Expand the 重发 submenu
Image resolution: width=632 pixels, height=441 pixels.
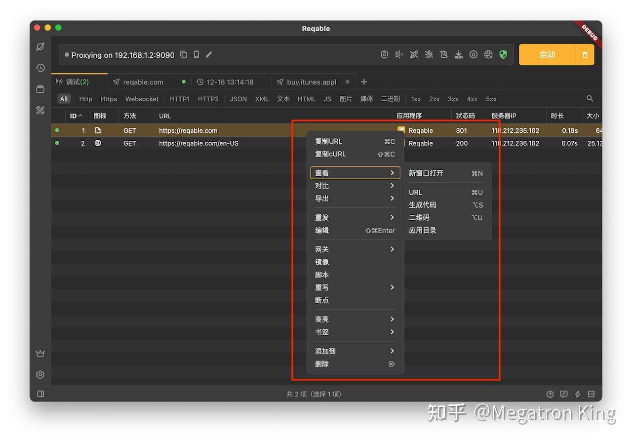[355, 217]
